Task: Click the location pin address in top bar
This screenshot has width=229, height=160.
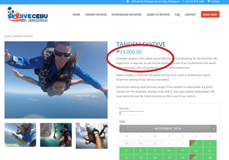Action: coord(156,1)
